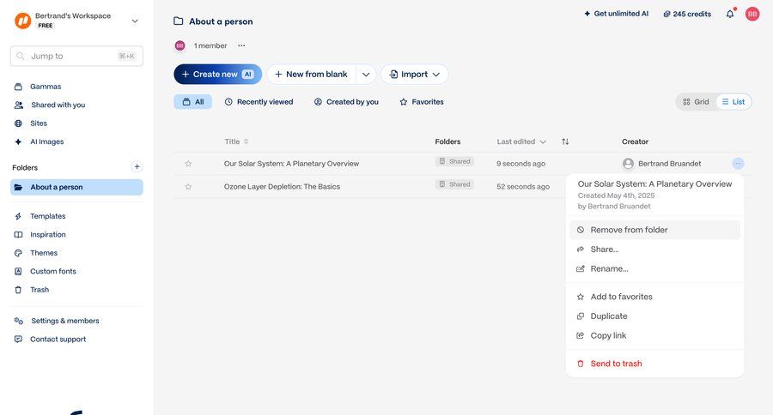Viewport: 773px width, 415px height.
Task: Open Themes from the sidebar
Action: tap(44, 253)
